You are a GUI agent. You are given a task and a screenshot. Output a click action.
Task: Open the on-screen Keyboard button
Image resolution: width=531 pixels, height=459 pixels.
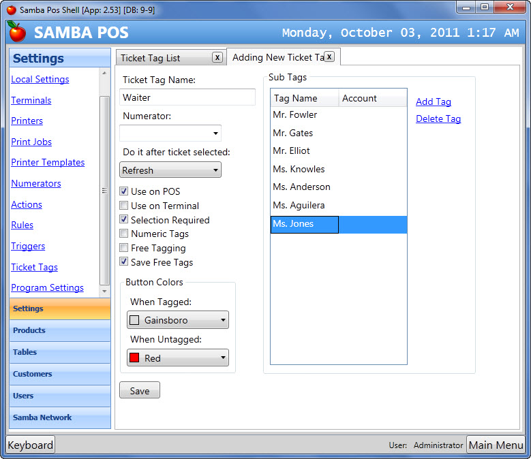coord(31,445)
